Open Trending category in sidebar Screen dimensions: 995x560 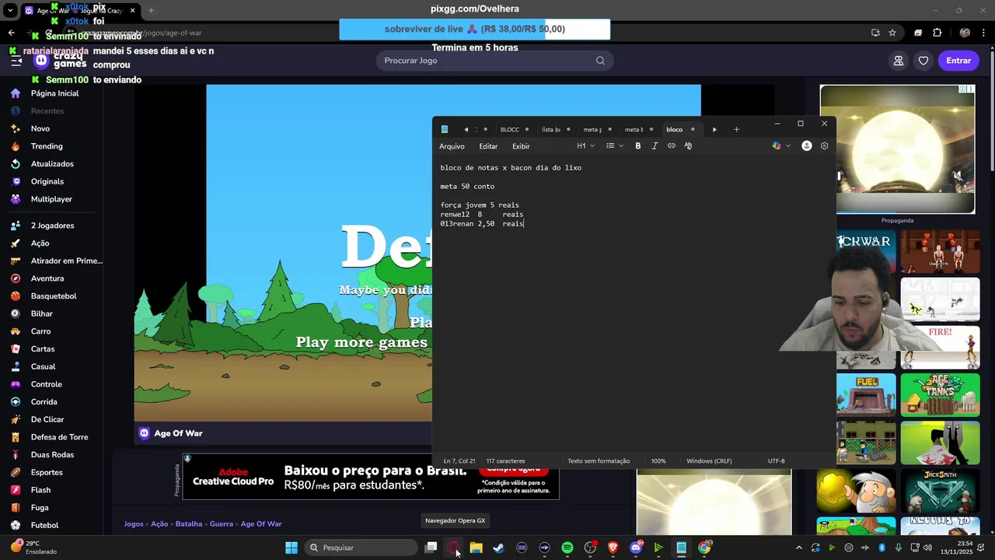click(47, 146)
